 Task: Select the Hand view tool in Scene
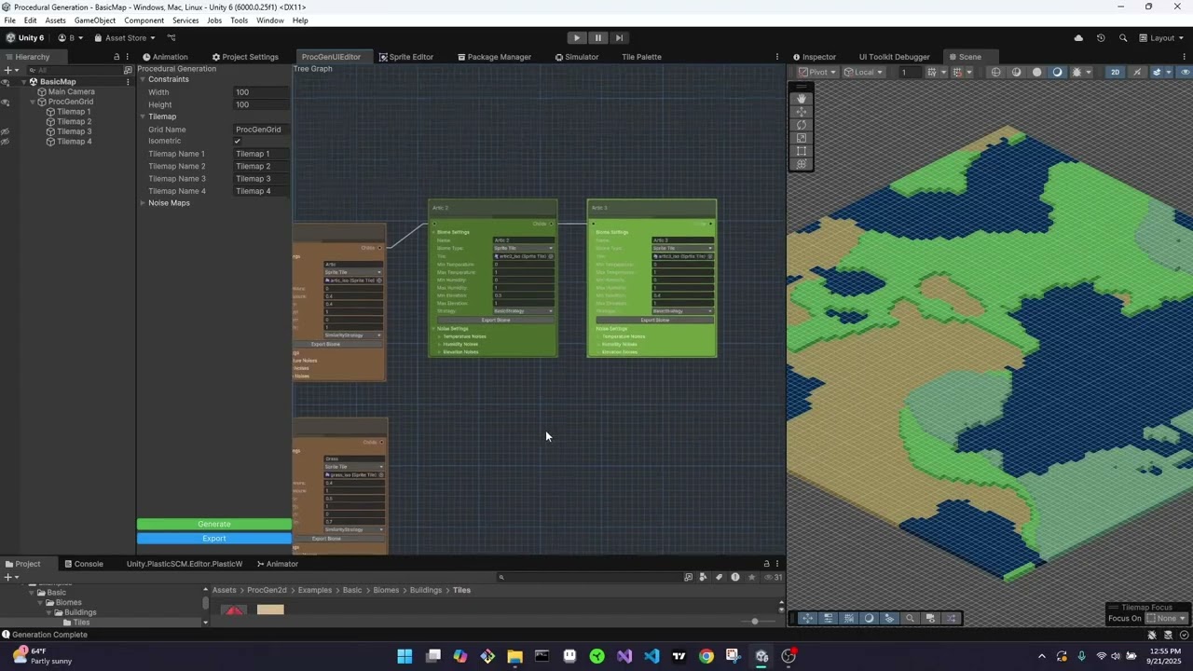click(802, 99)
